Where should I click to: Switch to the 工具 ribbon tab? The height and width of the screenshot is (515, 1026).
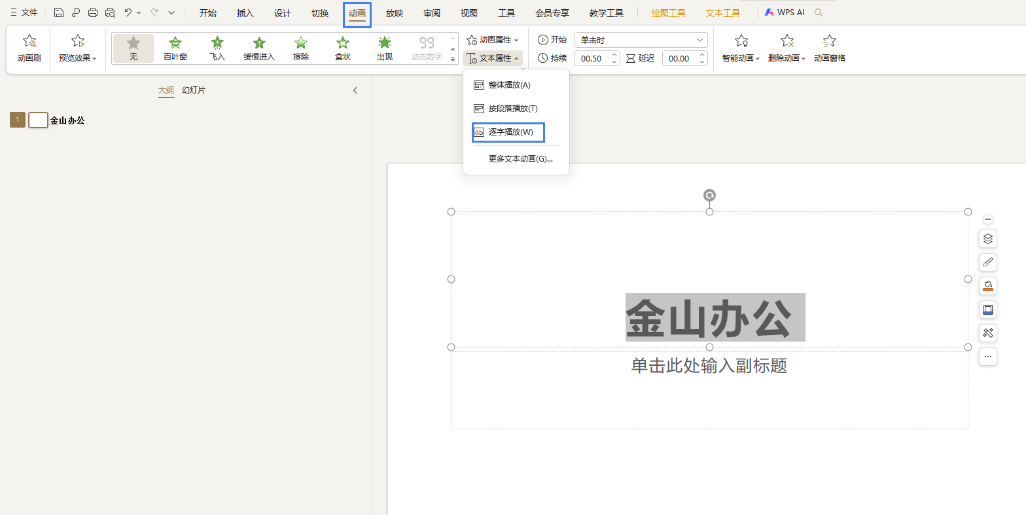506,13
